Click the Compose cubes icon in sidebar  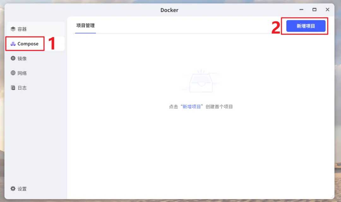(x=13, y=43)
